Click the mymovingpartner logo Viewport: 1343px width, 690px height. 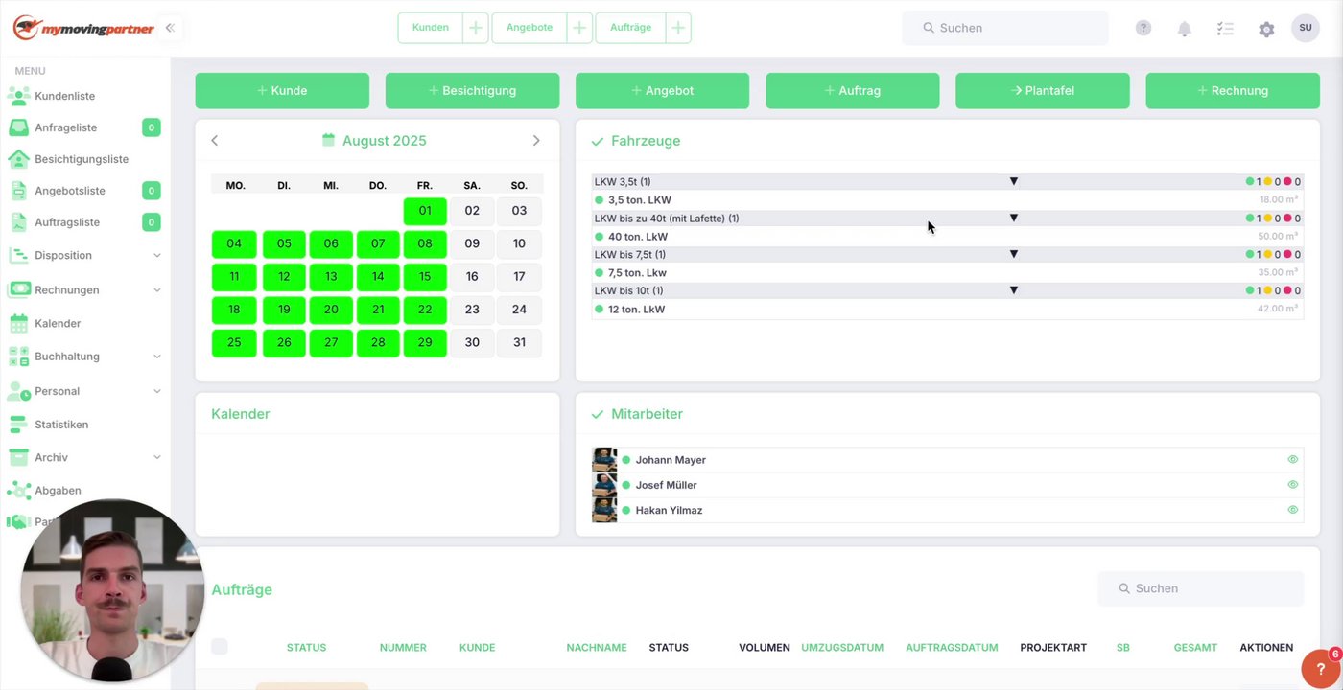(83, 28)
